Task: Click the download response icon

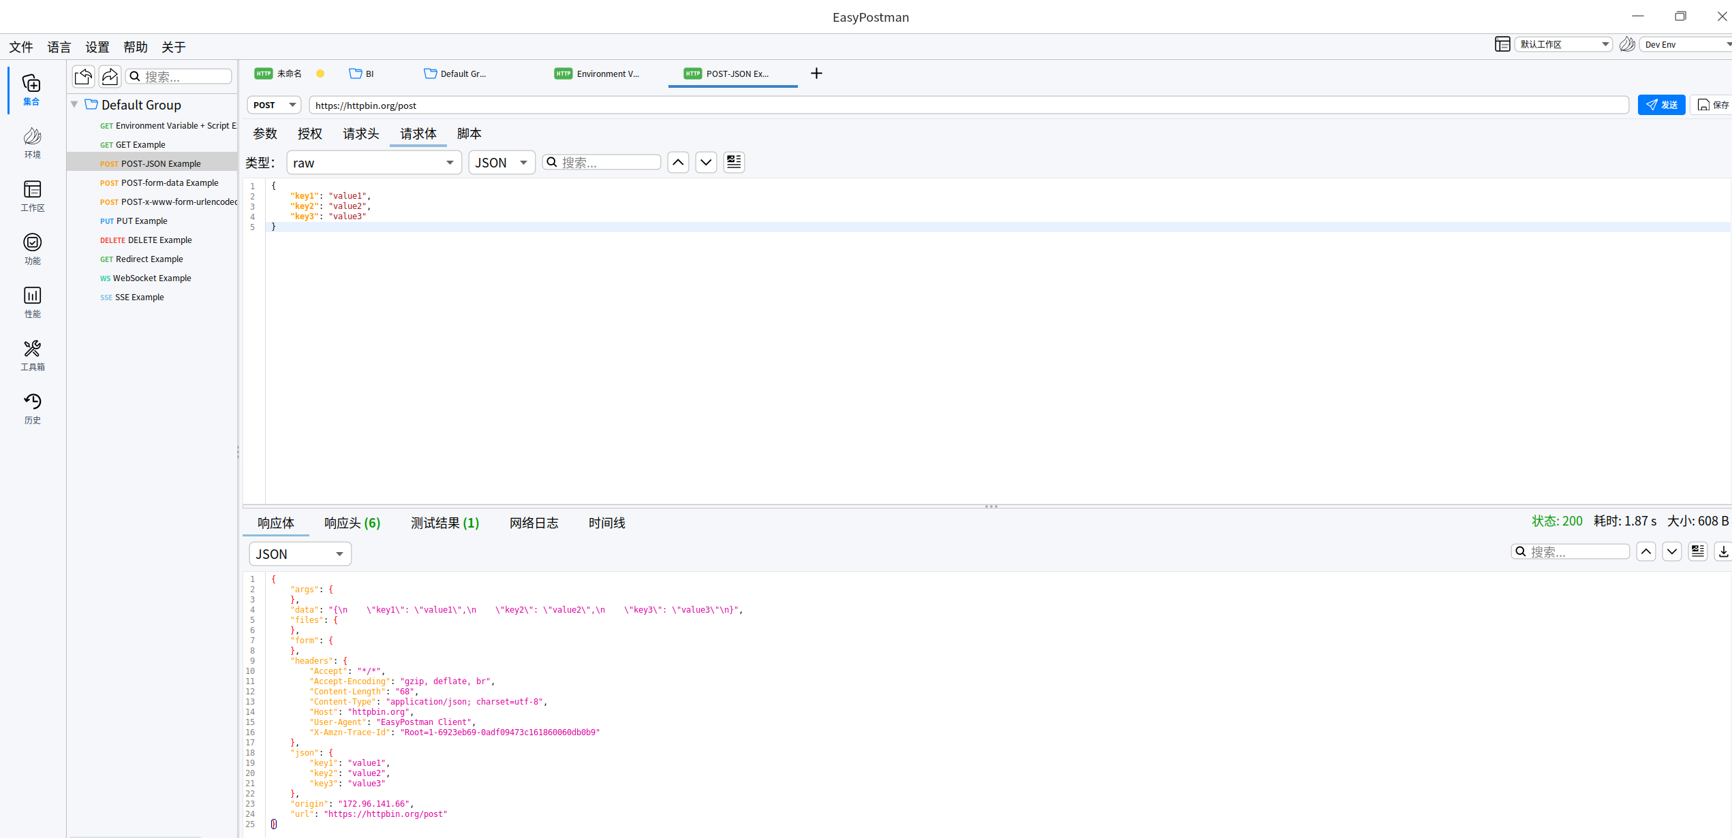Action: tap(1723, 551)
